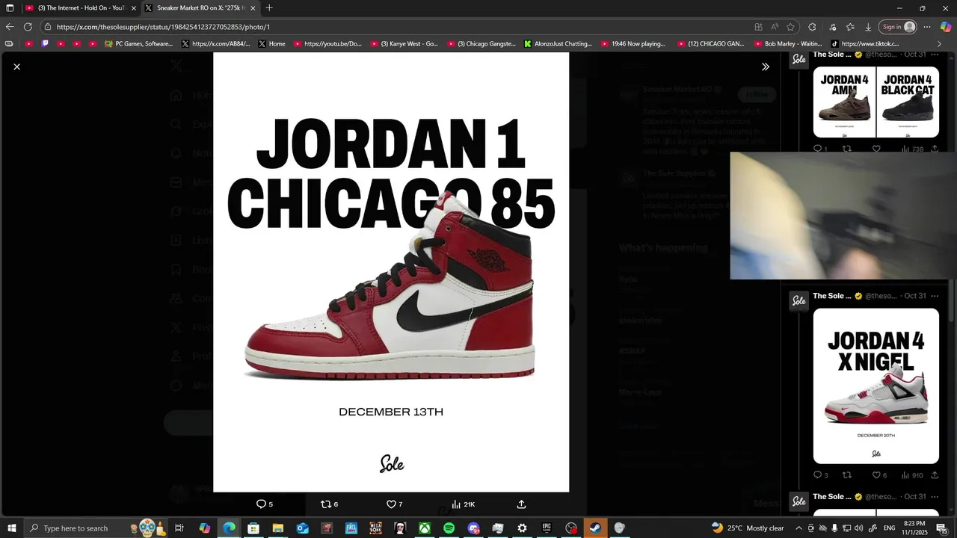957x538 pixels.
Task: Open a new browser tab
Action: (x=269, y=7)
